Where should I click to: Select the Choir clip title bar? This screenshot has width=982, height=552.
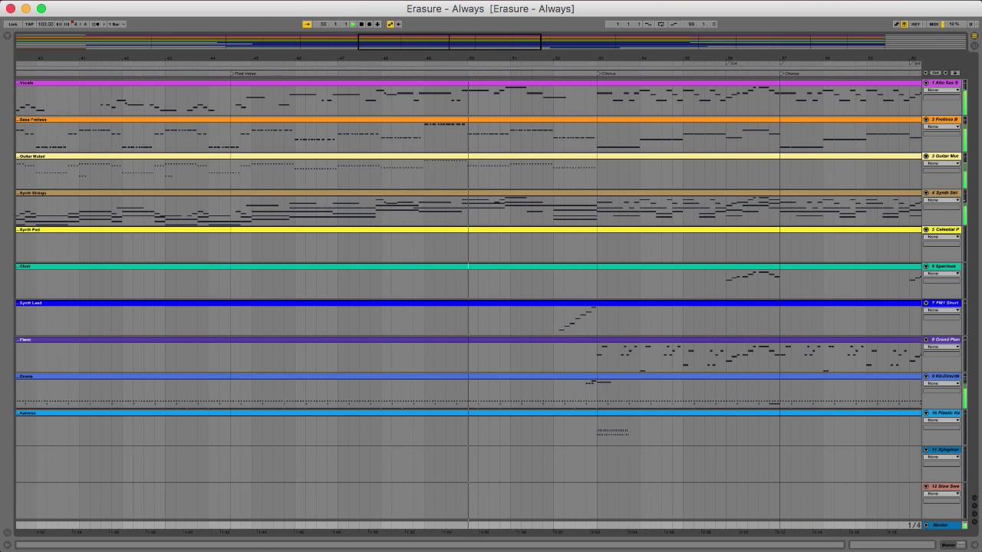tap(469, 266)
